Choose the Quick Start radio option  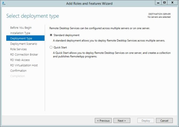[51, 47]
